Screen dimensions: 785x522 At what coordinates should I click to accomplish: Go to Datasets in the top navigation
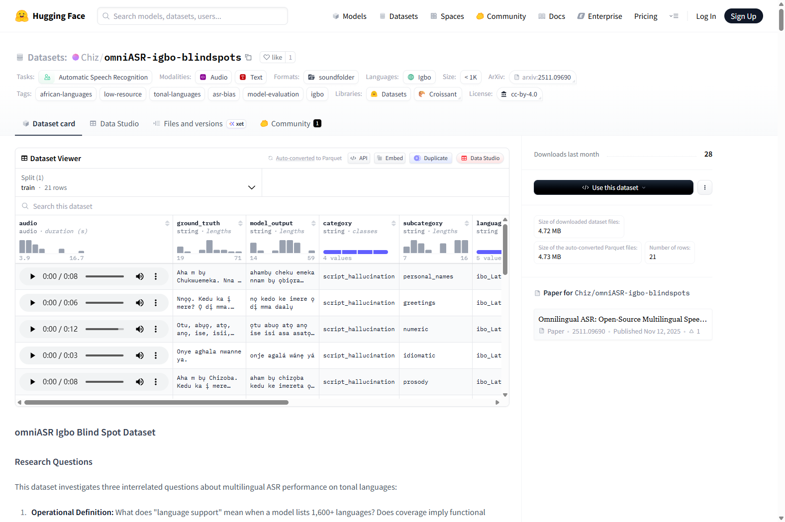click(398, 16)
